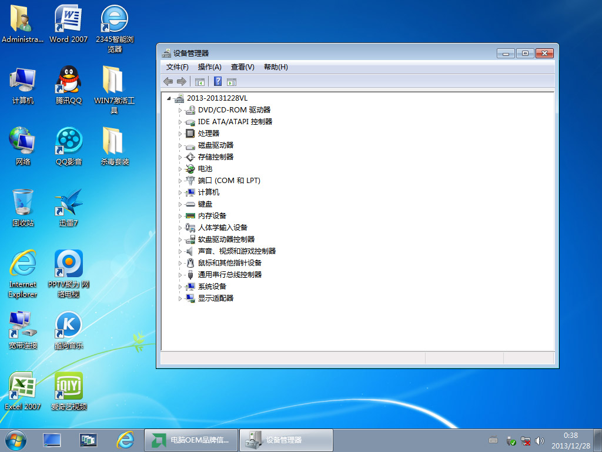Select the 内存设备 memory device icon

(190, 216)
